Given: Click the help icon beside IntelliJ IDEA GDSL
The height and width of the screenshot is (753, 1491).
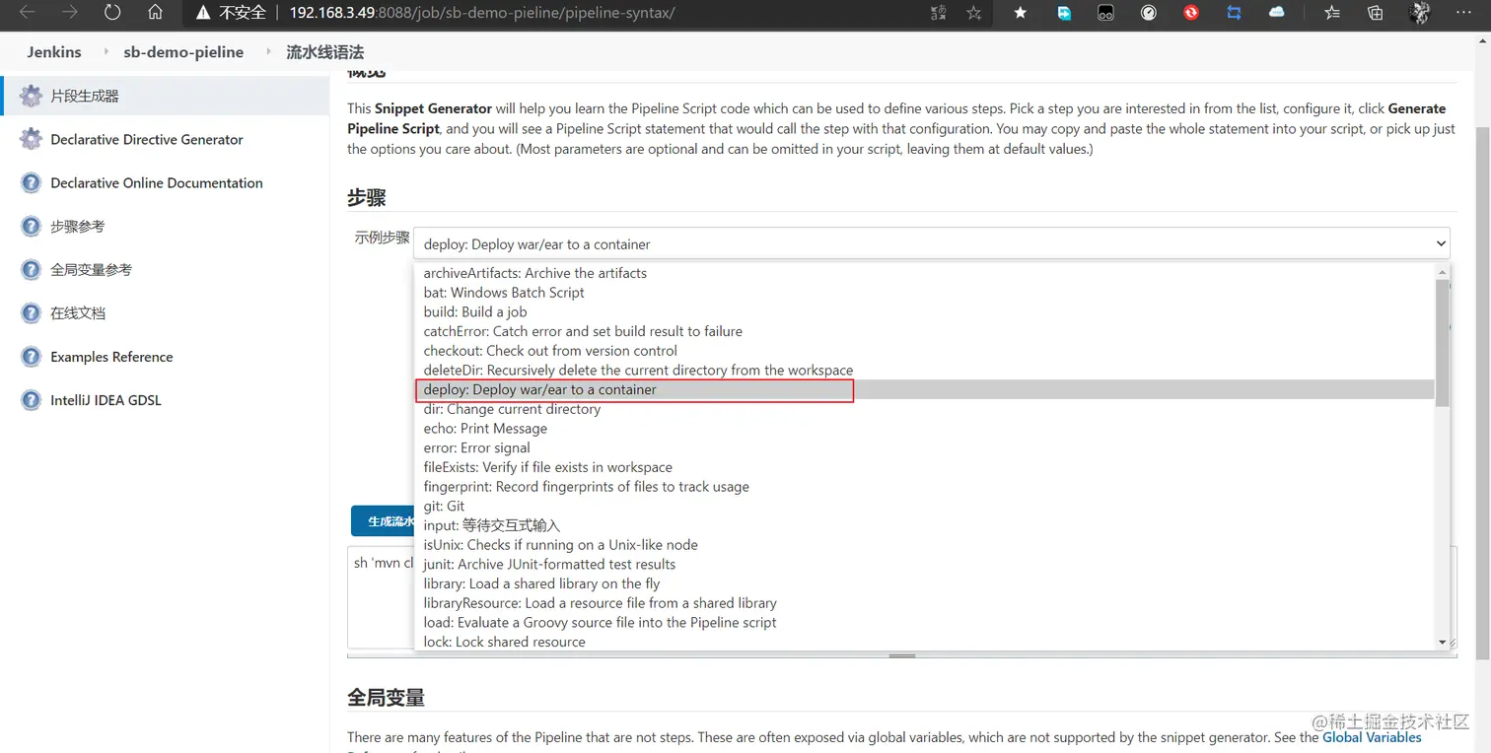Looking at the screenshot, I should click(32, 400).
